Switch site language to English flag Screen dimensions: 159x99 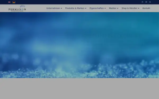pyautogui.click(x=9, y=2)
